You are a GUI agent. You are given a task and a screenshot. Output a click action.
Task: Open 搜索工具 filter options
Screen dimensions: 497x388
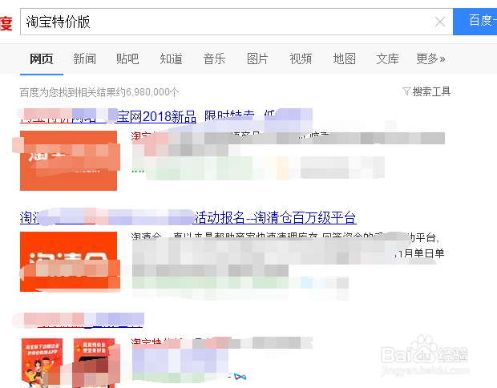click(431, 91)
